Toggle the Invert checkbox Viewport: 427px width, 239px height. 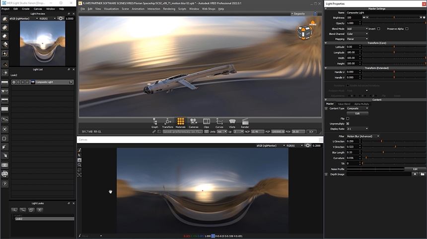tap(378, 29)
